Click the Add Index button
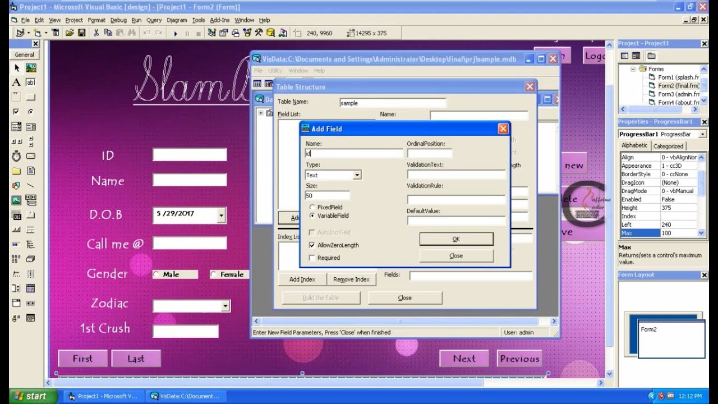Screen dimensions: 718x404 pos(302,279)
